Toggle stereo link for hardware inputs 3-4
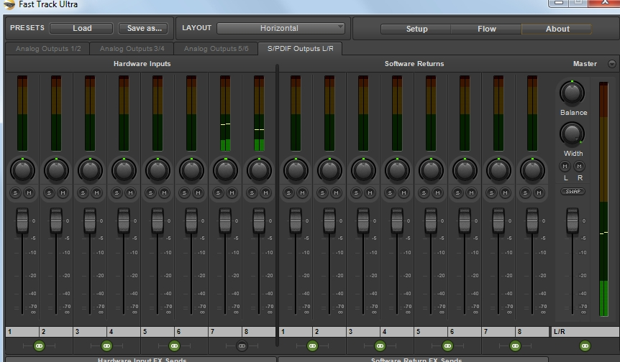 106,345
